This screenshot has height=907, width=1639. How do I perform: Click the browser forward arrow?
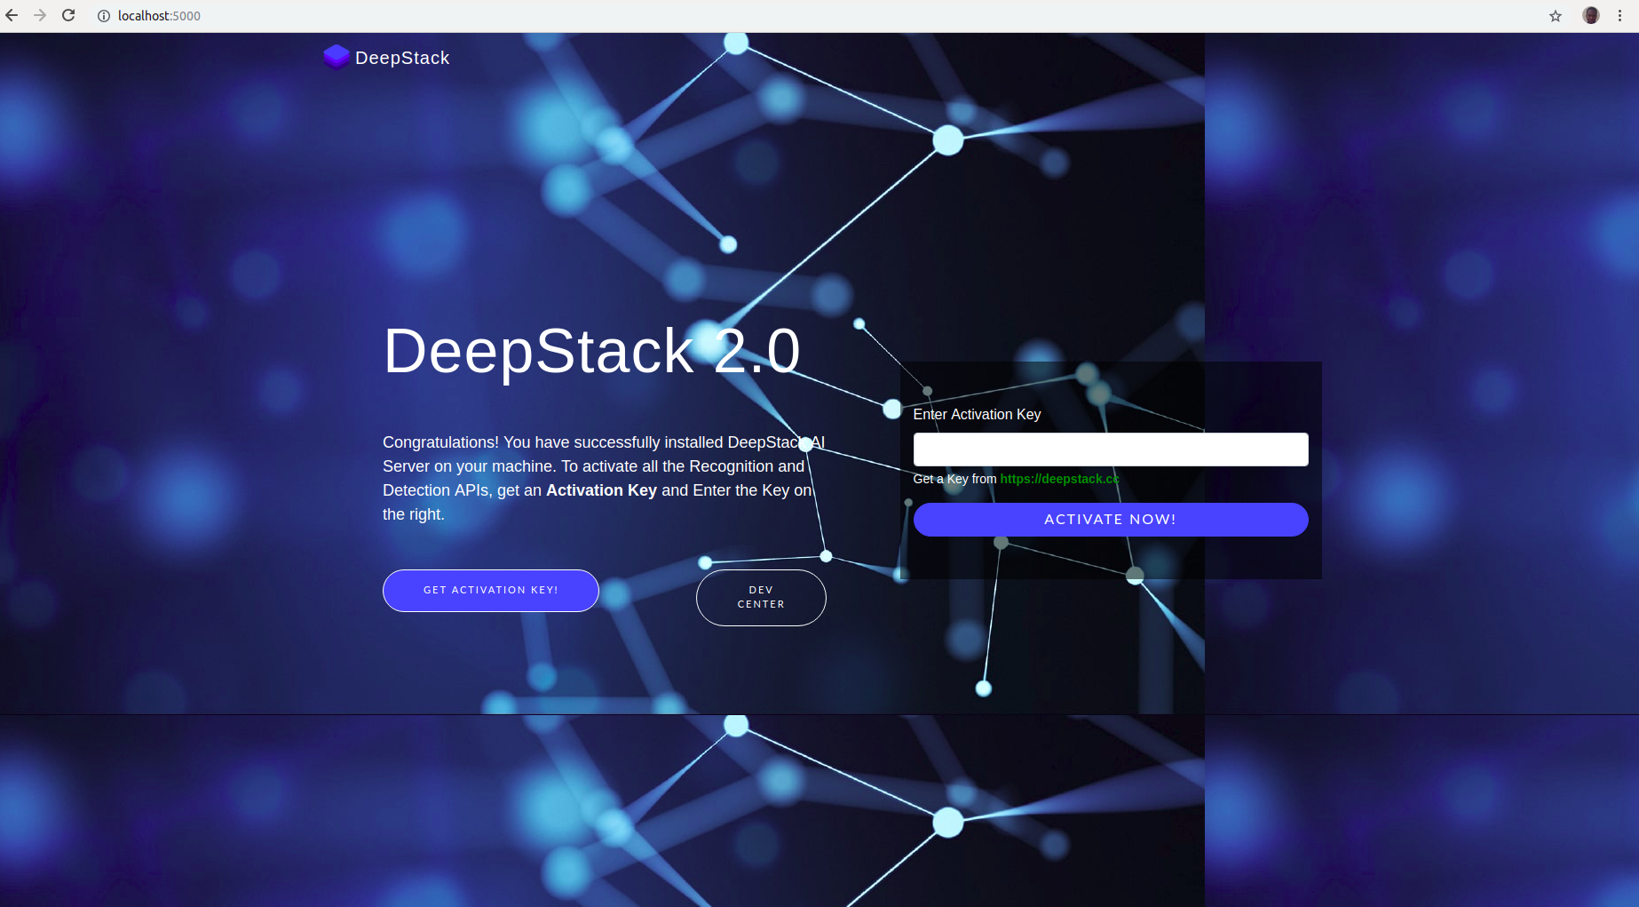tap(40, 15)
